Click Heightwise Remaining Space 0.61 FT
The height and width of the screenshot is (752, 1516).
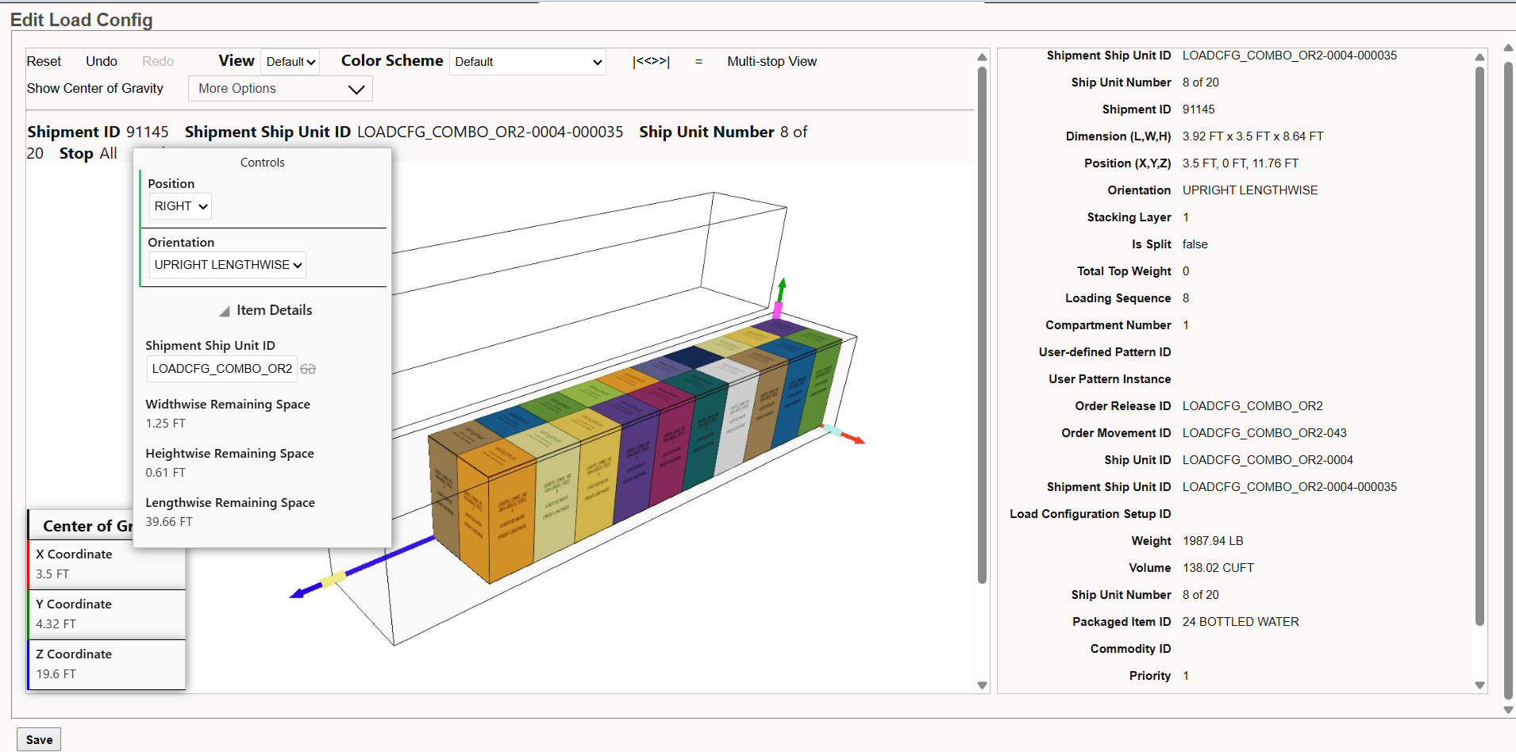[165, 473]
